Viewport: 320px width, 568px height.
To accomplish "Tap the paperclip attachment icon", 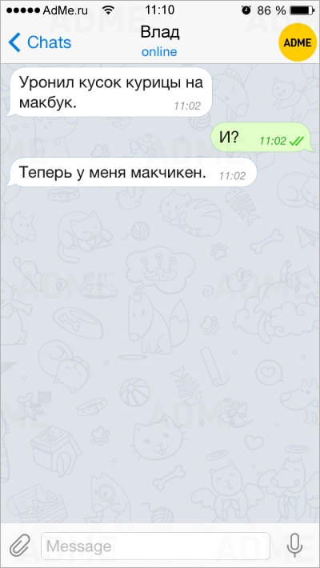I will coord(19,546).
